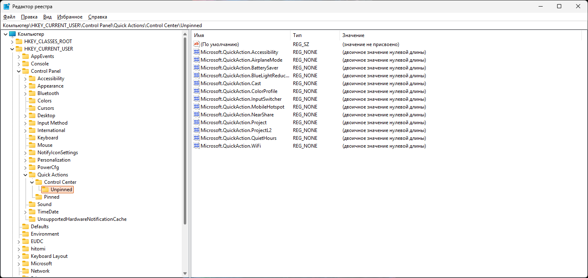Select the Unpinned tree item
The height and width of the screenshot is (278, 588).
click(x=61, y=190)
